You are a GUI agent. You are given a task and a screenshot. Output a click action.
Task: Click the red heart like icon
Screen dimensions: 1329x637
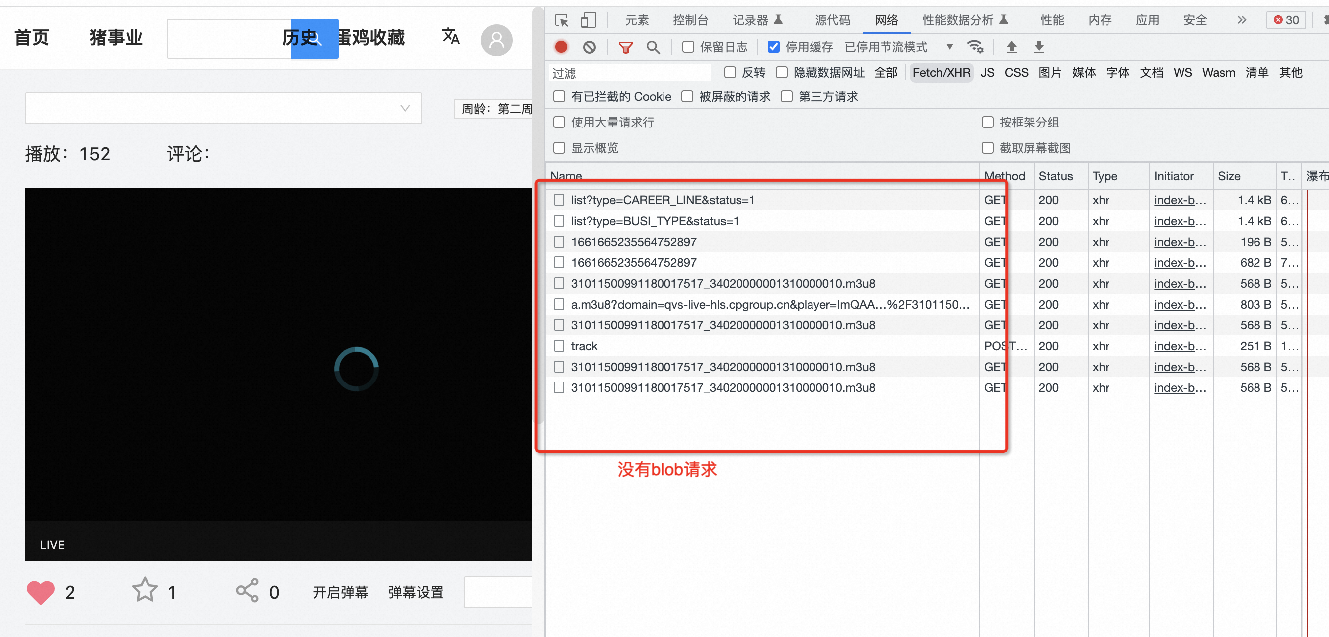click(x=40, y=592)
